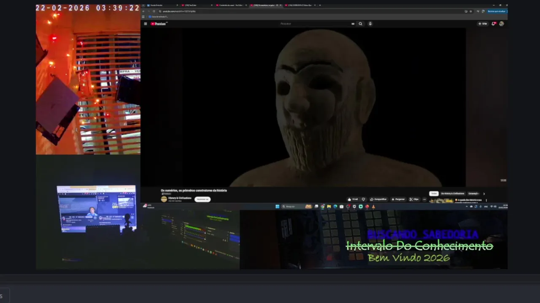Screen dimensions: 540x303
Task: Like the video with the thumbs-up
Action: (x=353, y=199)
